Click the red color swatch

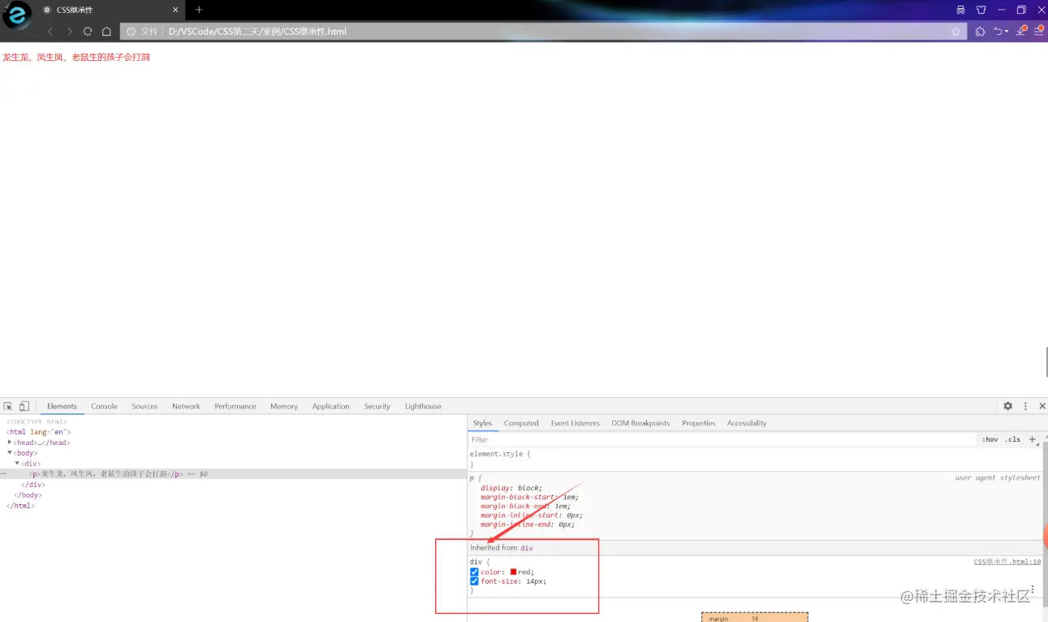click(513, 572)
